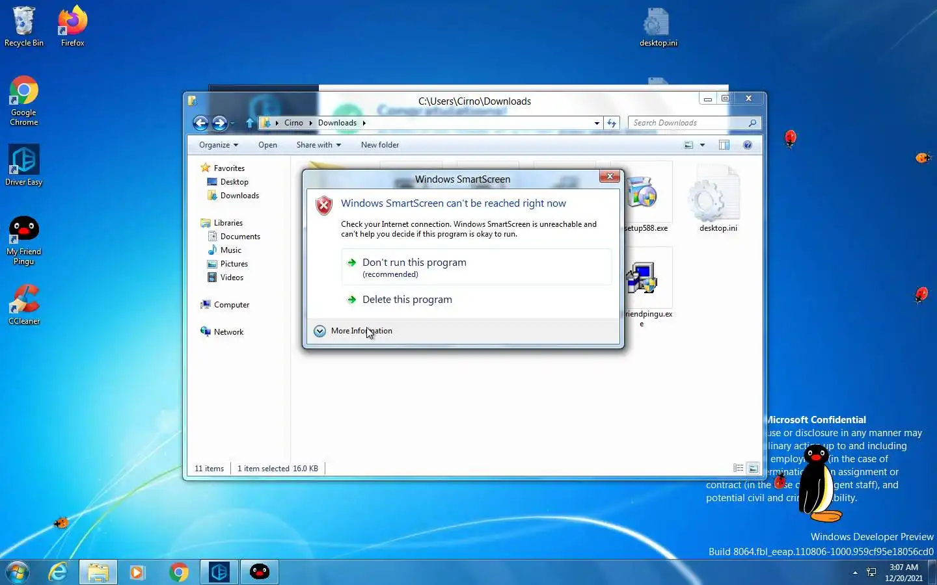Select the Driver Easy desktop icon

pos(23,166)
